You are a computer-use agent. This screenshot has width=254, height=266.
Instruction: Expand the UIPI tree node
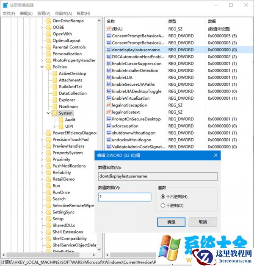[x=54, y=126]
